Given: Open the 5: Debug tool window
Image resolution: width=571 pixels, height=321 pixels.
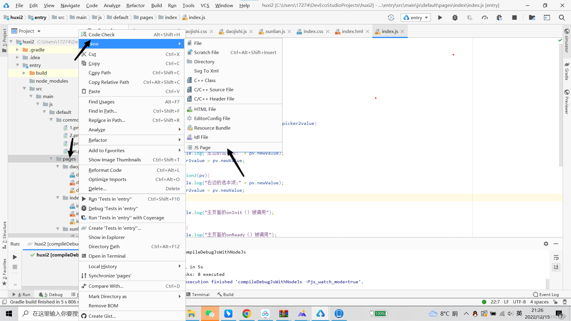Looking at the screenshot, I should pyautogui.click(x=51, y=295).
